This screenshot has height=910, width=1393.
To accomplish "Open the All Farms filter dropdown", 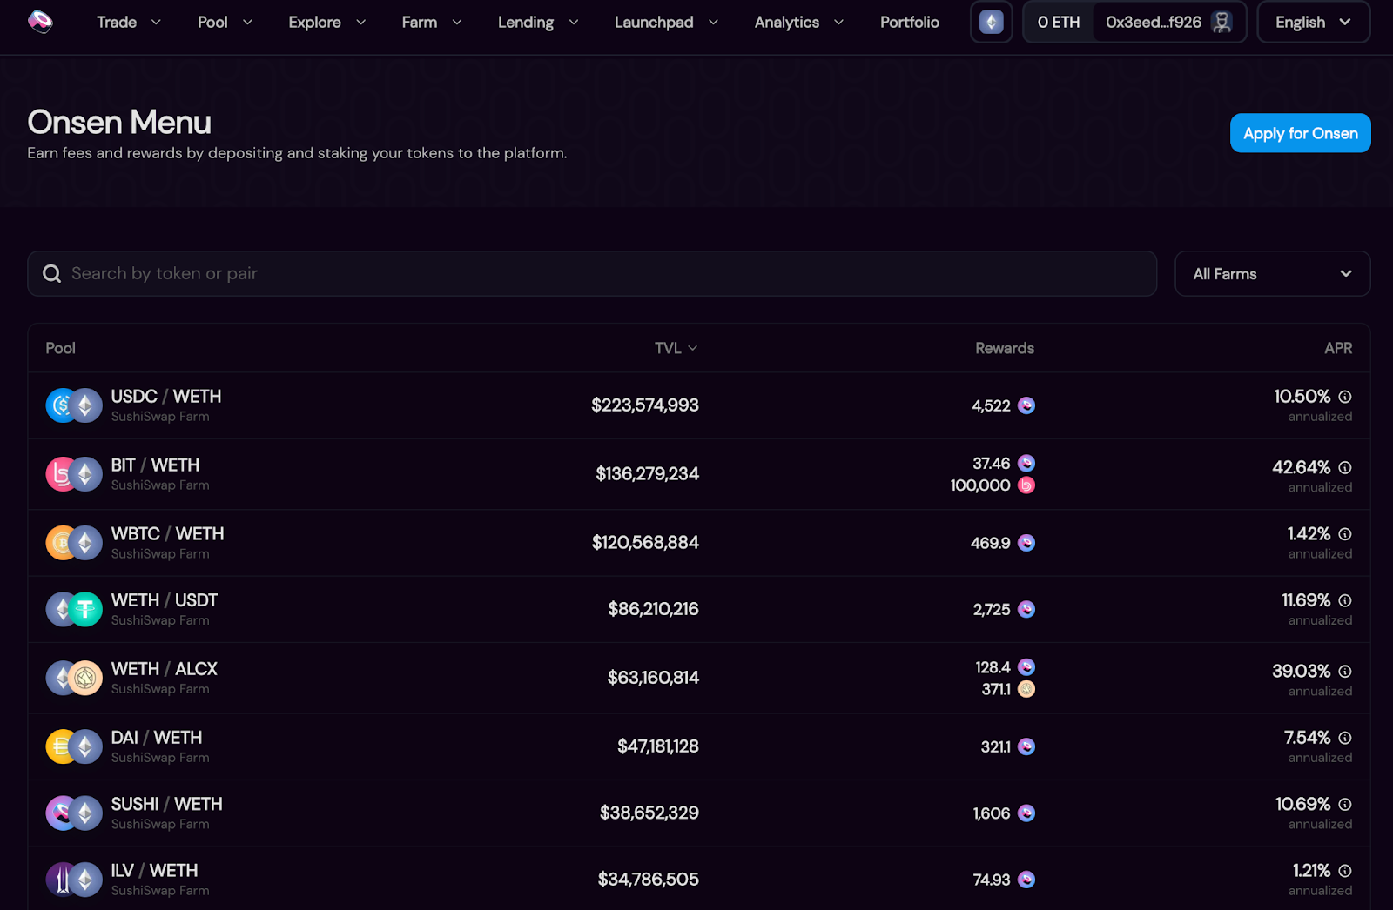I will click(x=1273, y=274).
